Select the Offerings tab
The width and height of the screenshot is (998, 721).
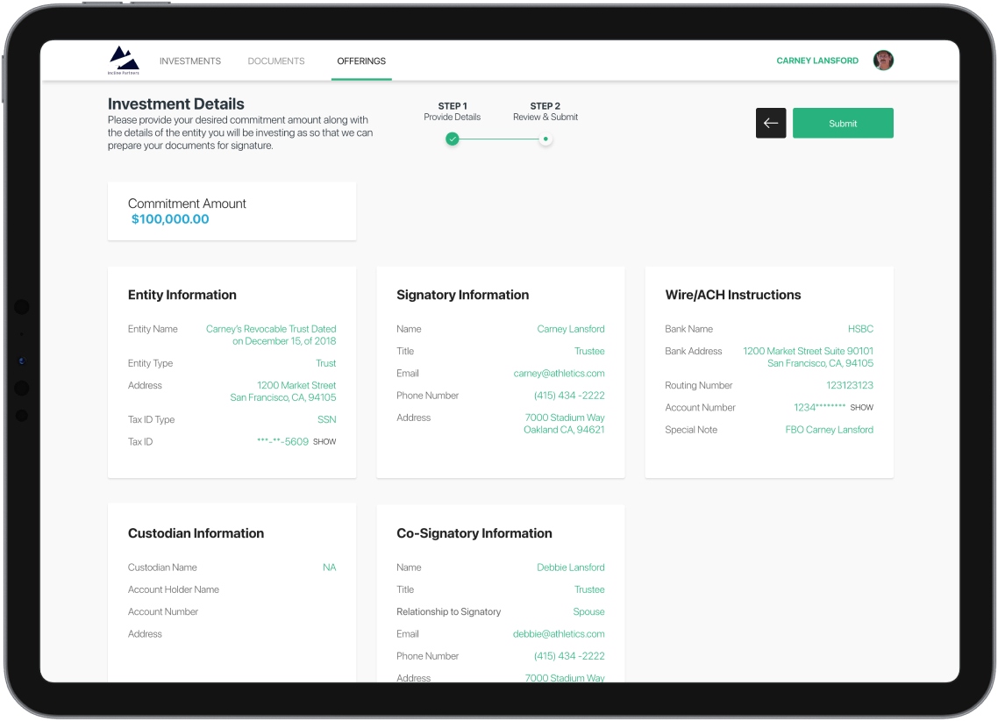click(361, 61)
